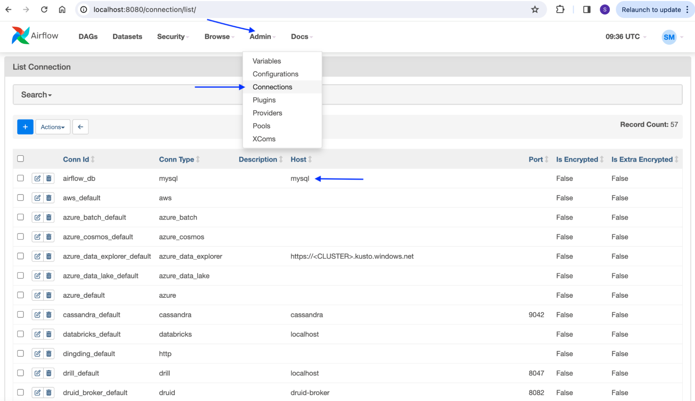Click the delete icon for databricks_default
This screenshot has height=401, width=695.
click(x=49, y=334)
